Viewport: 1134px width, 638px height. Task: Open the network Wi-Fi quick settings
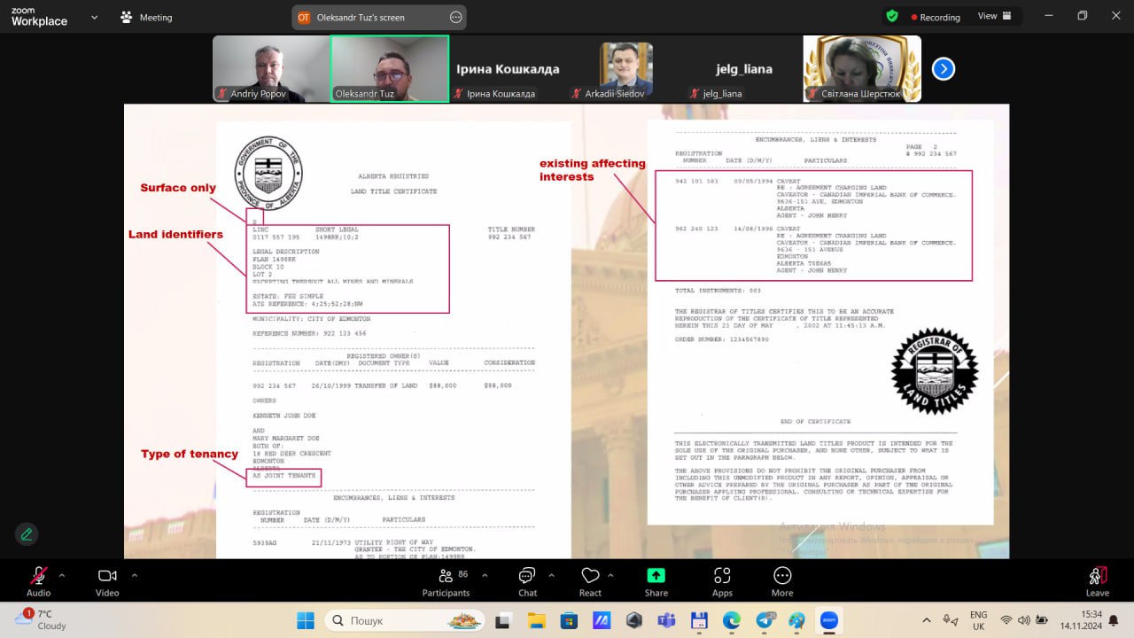pyautogui.click(x=1006, y=619)
